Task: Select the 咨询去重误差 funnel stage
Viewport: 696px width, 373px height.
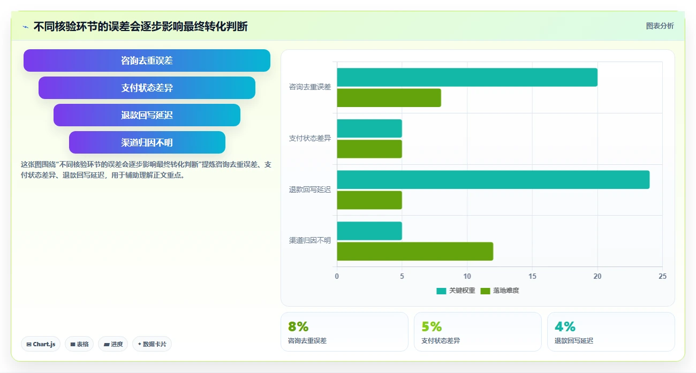Action: click(x=147, y=60)
